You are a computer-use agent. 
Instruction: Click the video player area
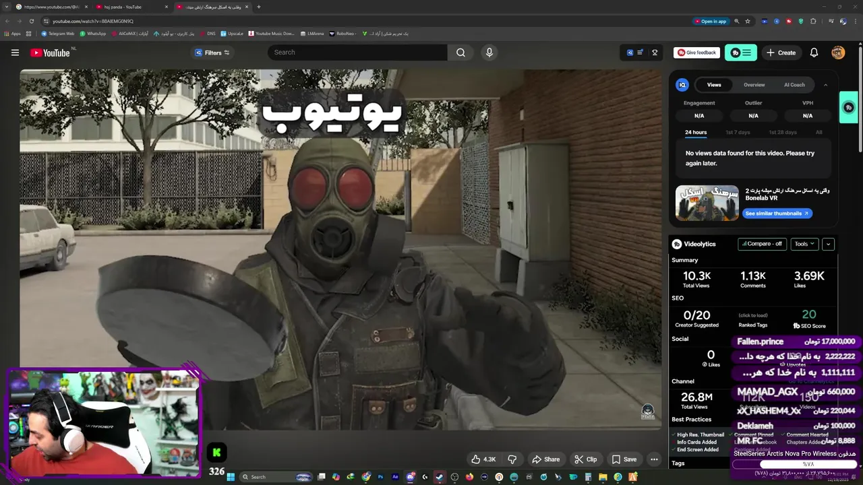[x=340, y=249]
